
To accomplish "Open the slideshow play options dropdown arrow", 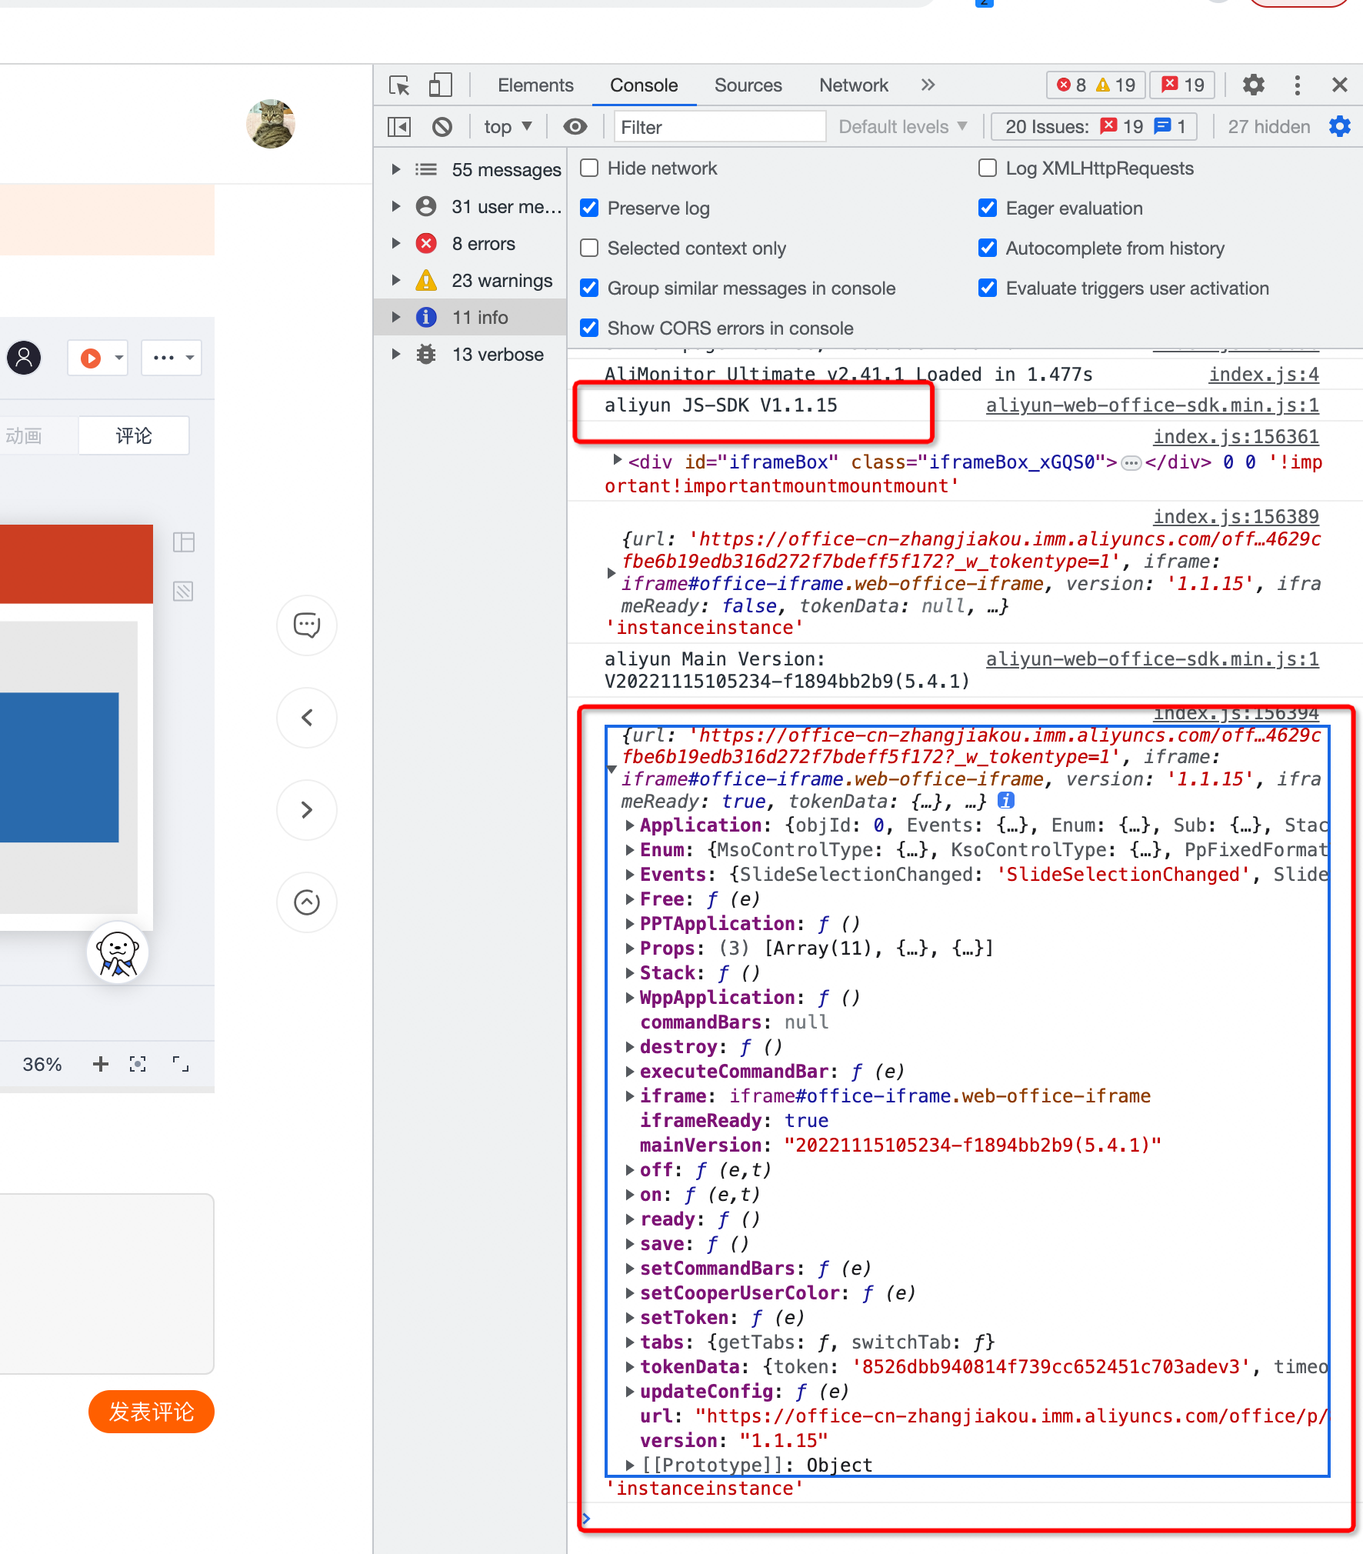I will click(118, 358).
